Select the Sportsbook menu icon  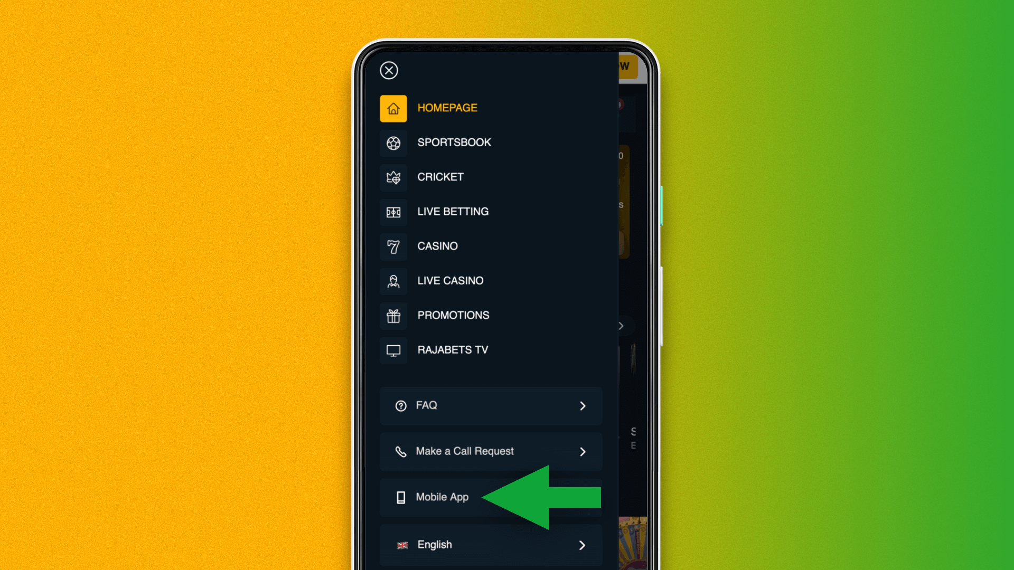pyautogui.click(x=393, y=142)
